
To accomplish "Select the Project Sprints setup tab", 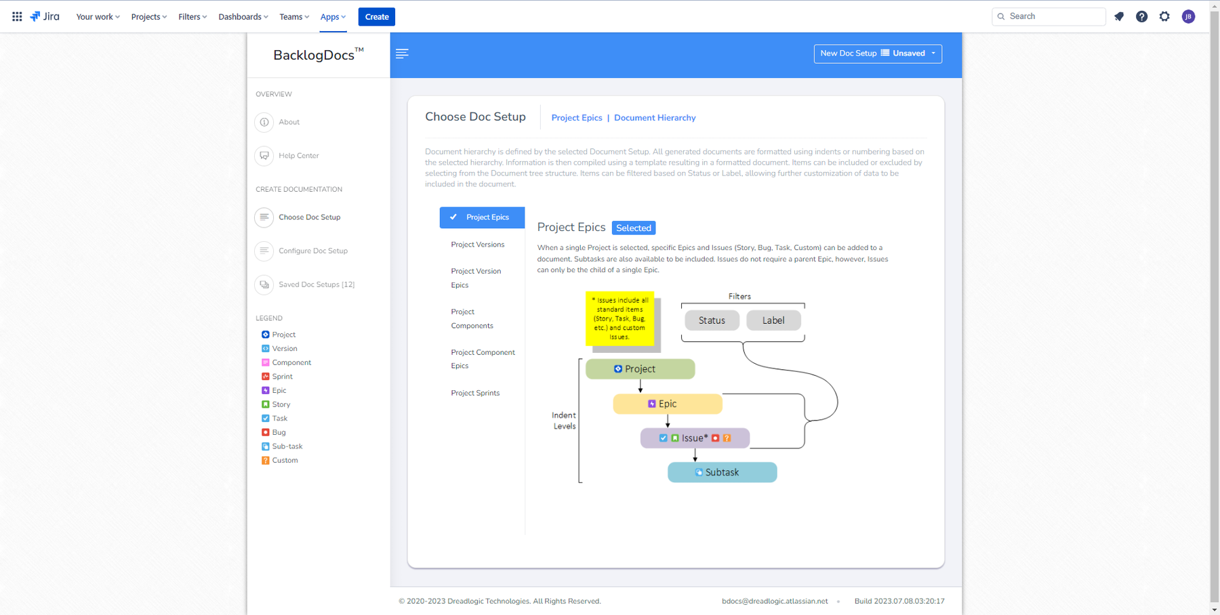I will [x=476, y=393].
